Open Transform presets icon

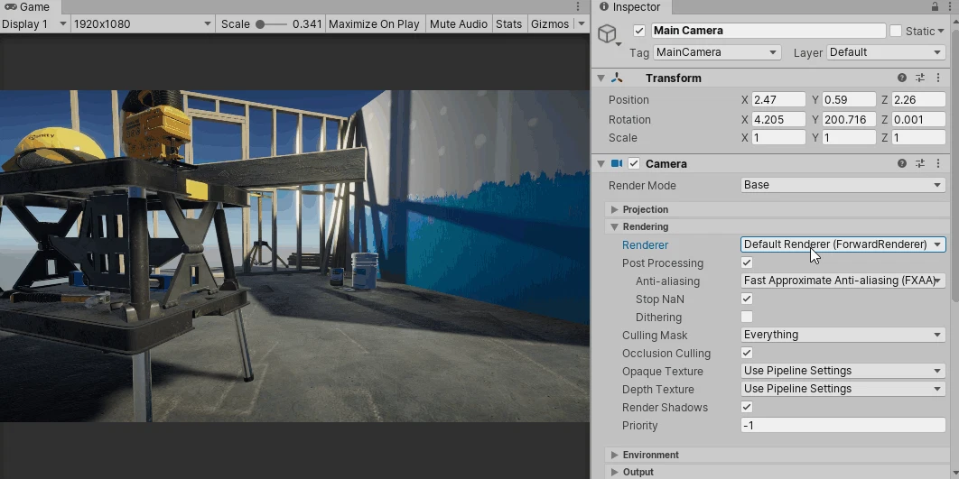tap(920, 78)
